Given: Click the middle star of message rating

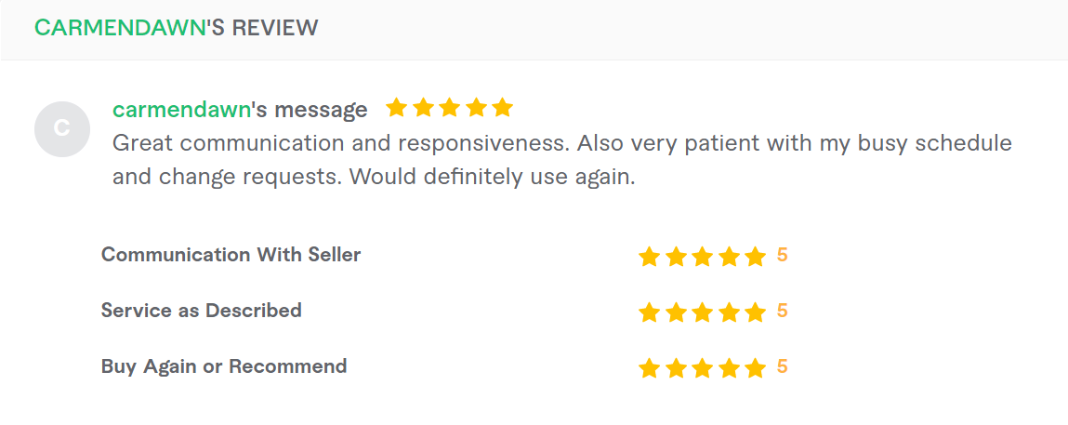Looking at the screenshot, I should pyautogui.click(x=449, y=108).
